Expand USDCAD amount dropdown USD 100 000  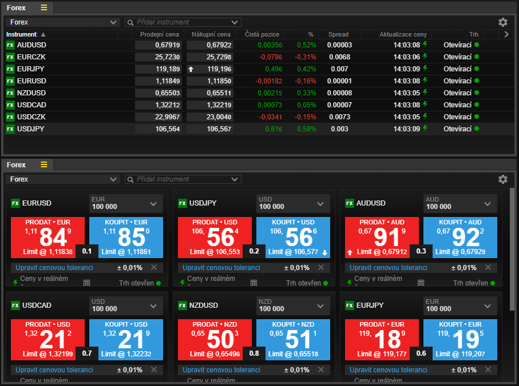click(126, 305)
